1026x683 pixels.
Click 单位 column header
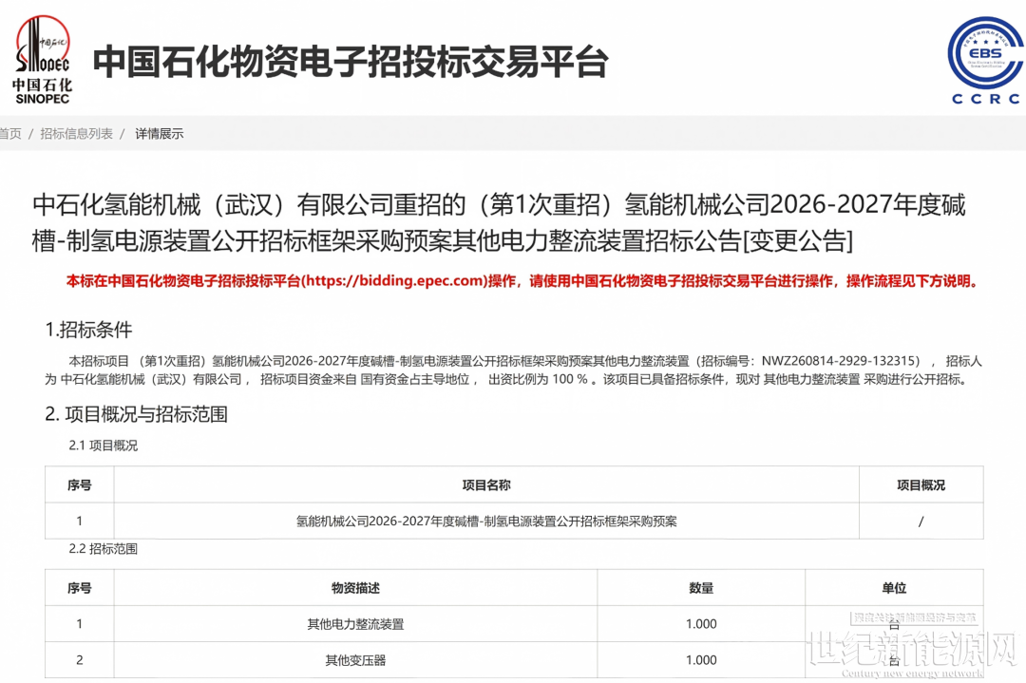click(x=894, y=588)
